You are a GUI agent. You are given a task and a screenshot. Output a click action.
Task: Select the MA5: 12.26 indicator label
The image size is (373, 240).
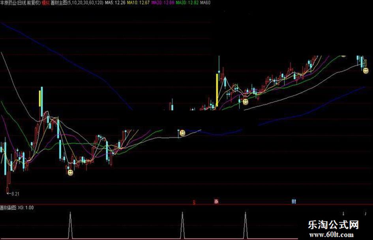click(115, 3)
